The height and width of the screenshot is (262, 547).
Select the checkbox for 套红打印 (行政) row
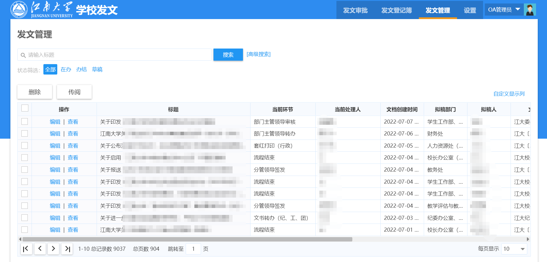[x=25, y=145]
